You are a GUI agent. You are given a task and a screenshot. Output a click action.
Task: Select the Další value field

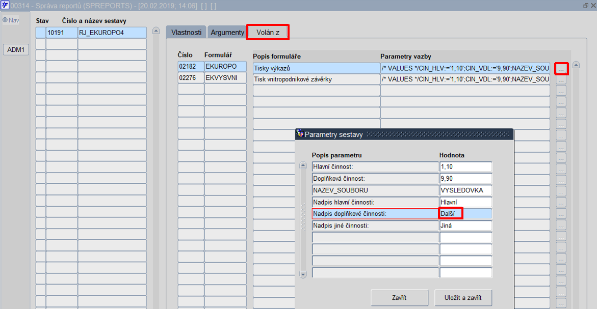click(465, 214)
